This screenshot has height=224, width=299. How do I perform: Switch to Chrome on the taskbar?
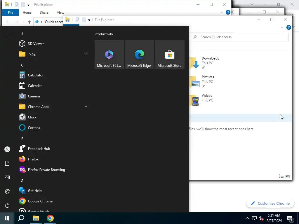tap(50, 218)
